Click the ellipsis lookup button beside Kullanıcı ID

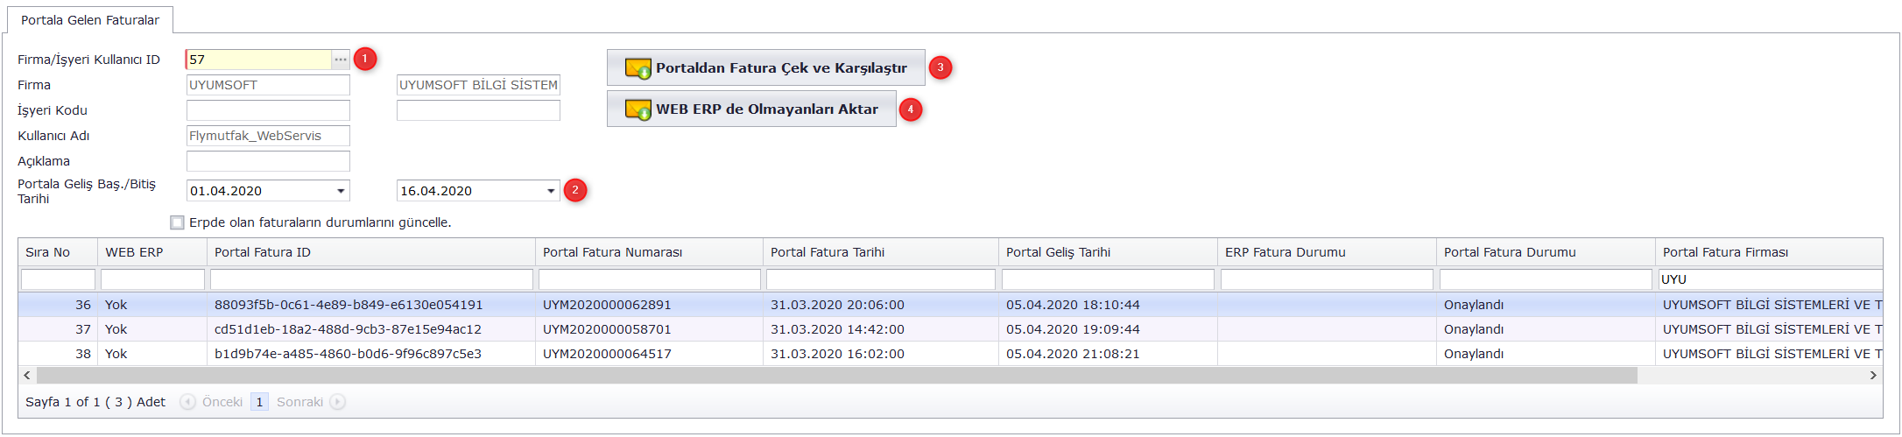[340, 60]
